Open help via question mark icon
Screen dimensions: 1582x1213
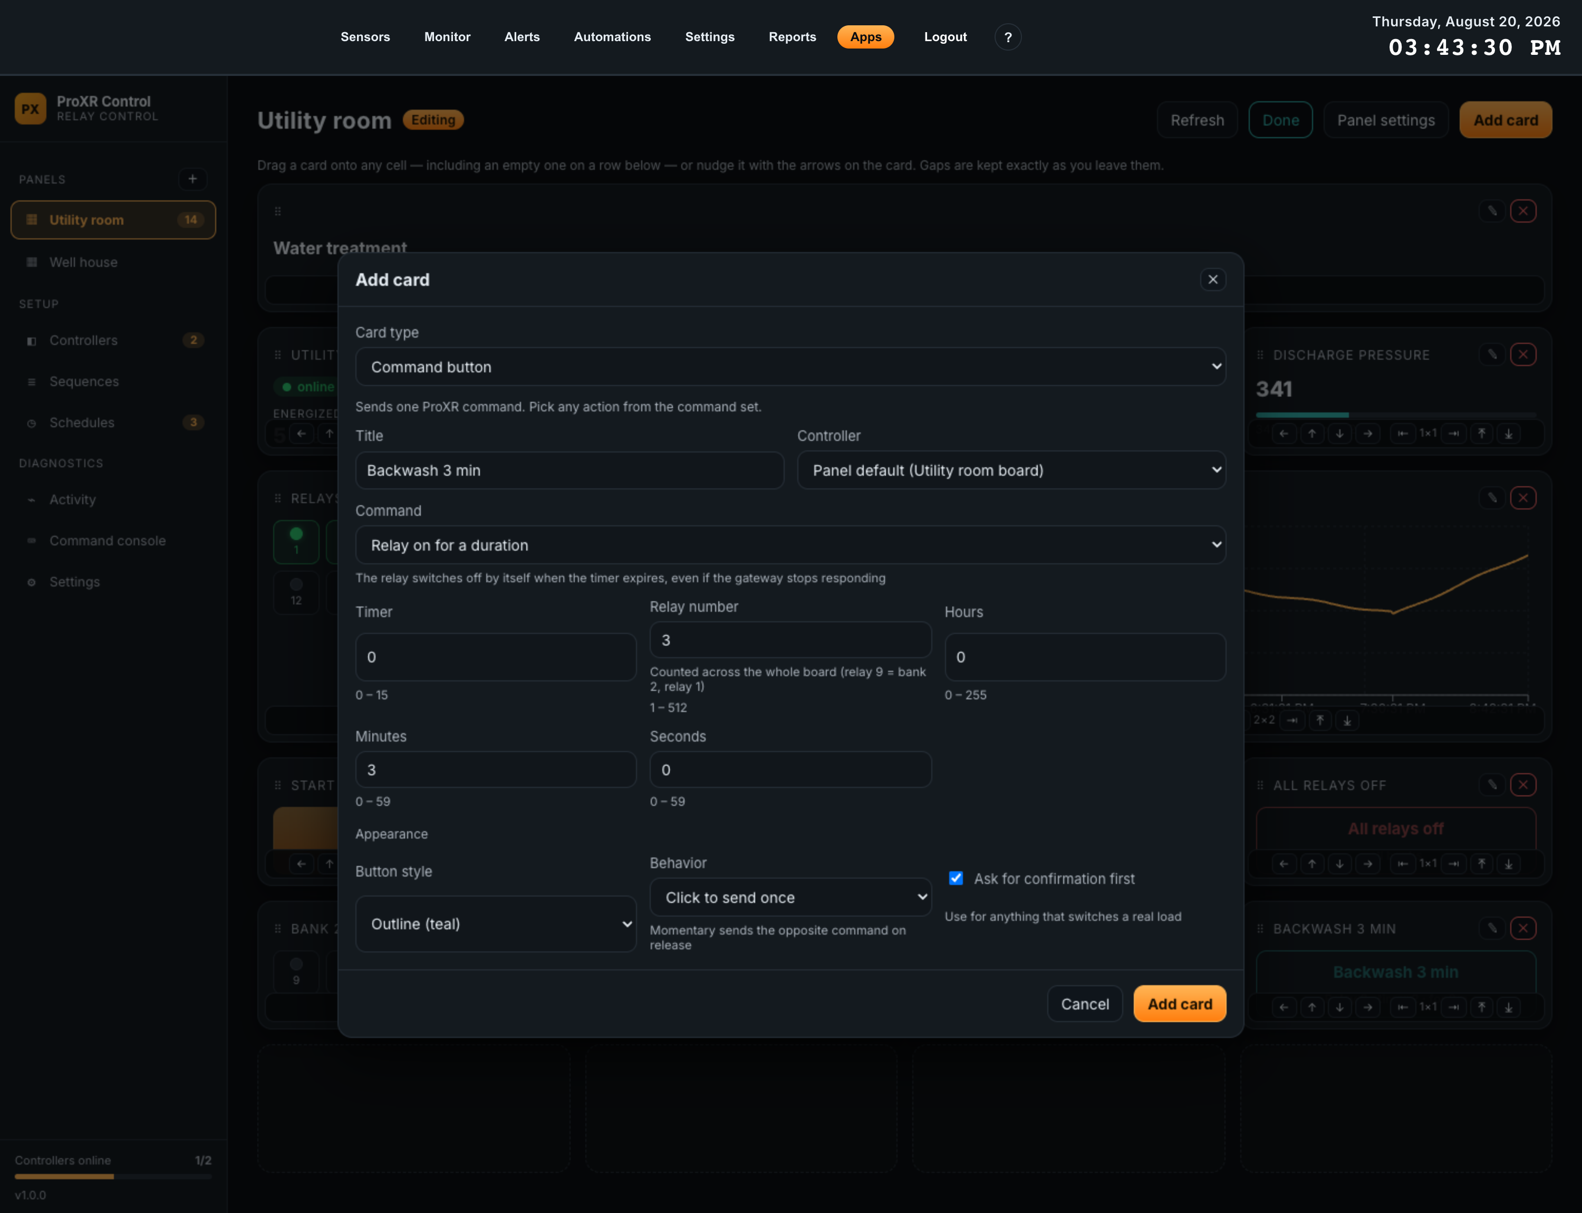pos(1008,37)
